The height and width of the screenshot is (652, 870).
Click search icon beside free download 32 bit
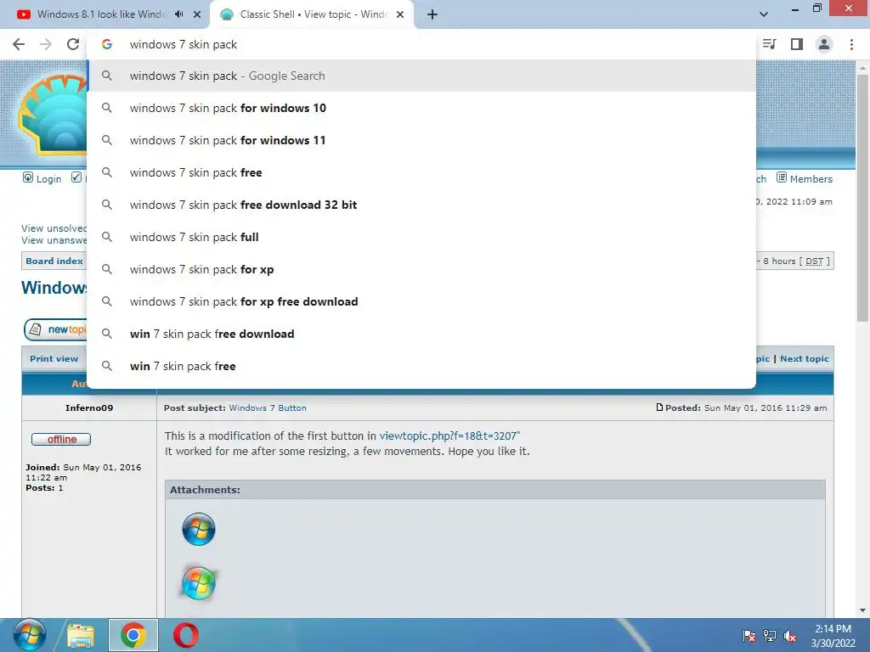click(x=107, y=204)
